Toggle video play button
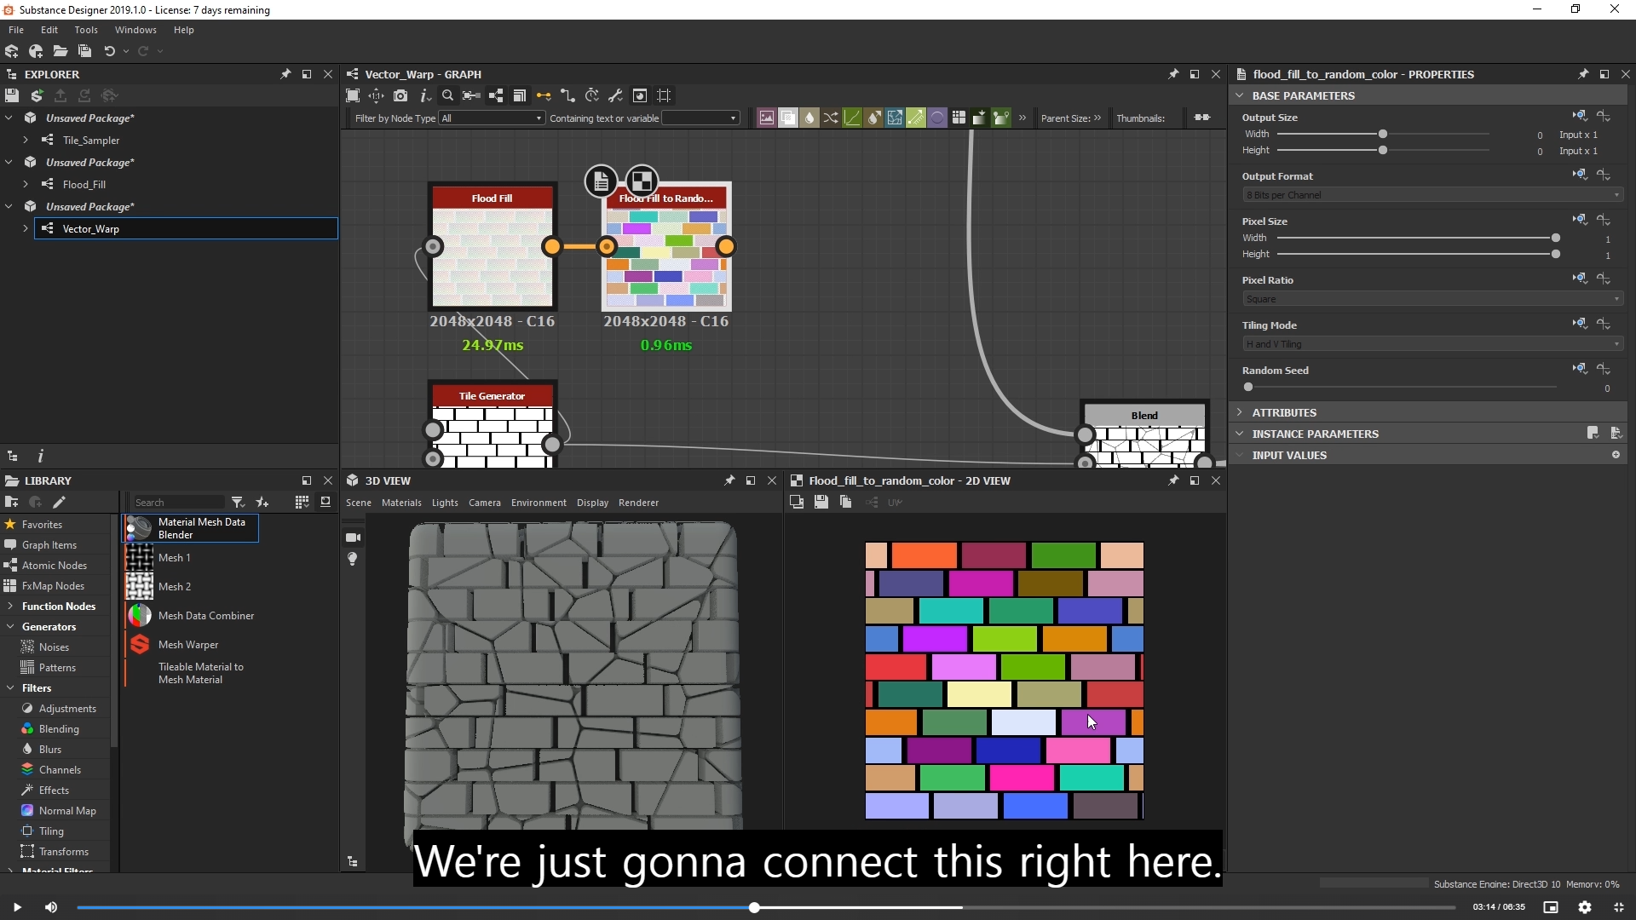The height and width of the screenshot is (920, 1636). [x=17, y=907]
